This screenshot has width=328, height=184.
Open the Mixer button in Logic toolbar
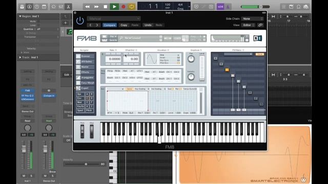point(61,7)
